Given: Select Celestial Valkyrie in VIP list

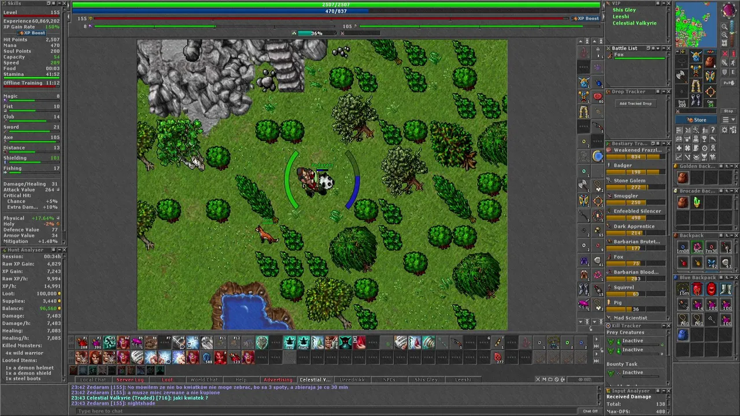Looking at the screenshot, I should pyautogui.click(x=635, y=23).
